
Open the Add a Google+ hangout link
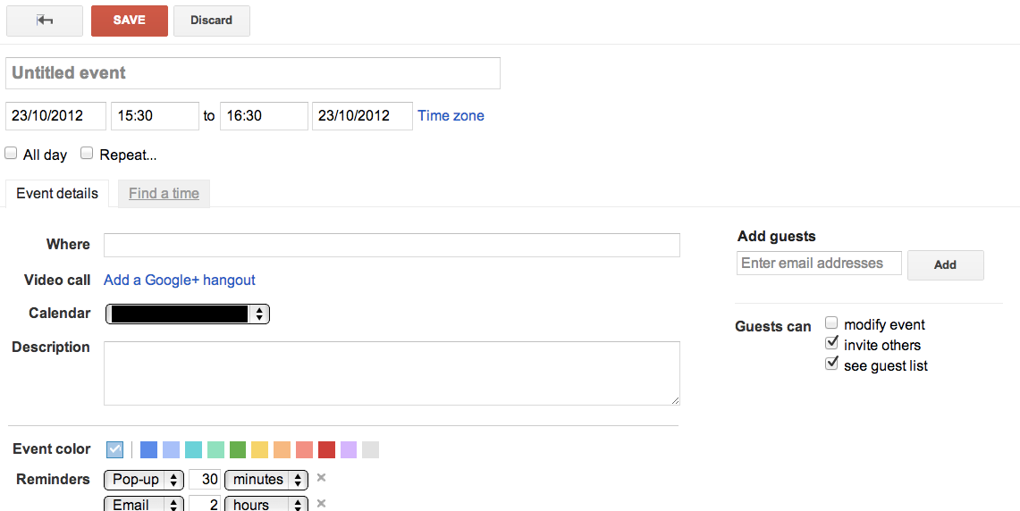[180, 281]
